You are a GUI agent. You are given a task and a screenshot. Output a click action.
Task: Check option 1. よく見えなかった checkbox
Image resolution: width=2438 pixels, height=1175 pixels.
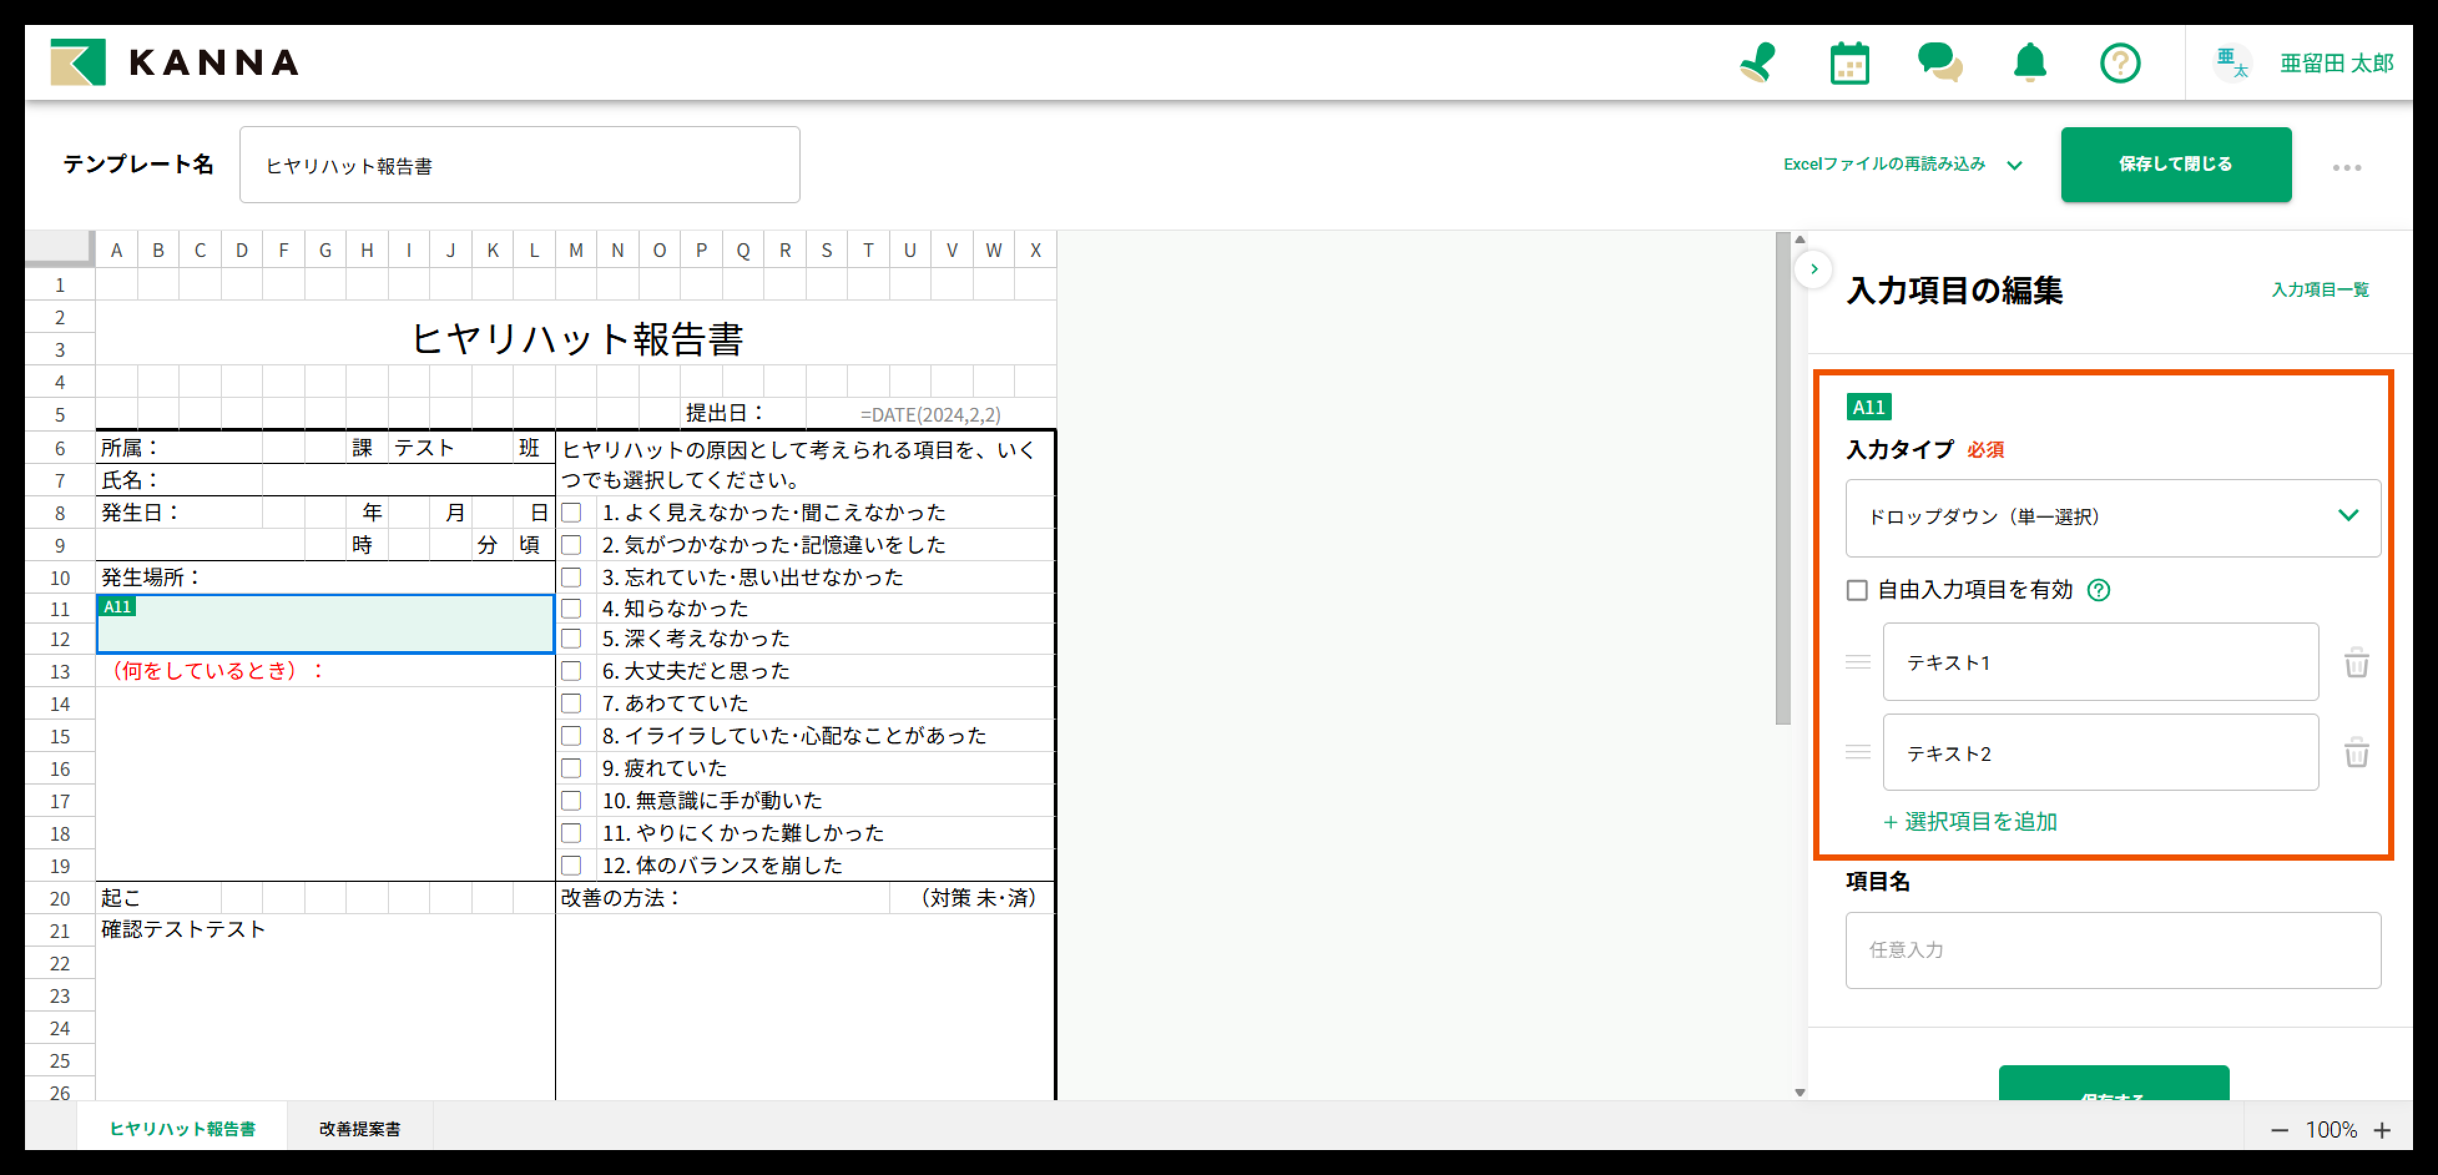pos(572,513)
